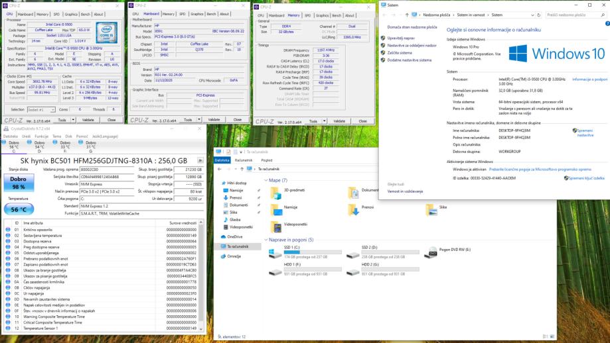
Task: Open Explorer's recent locations dropdown
Action: pyautogui.click(x=234, y=169)
